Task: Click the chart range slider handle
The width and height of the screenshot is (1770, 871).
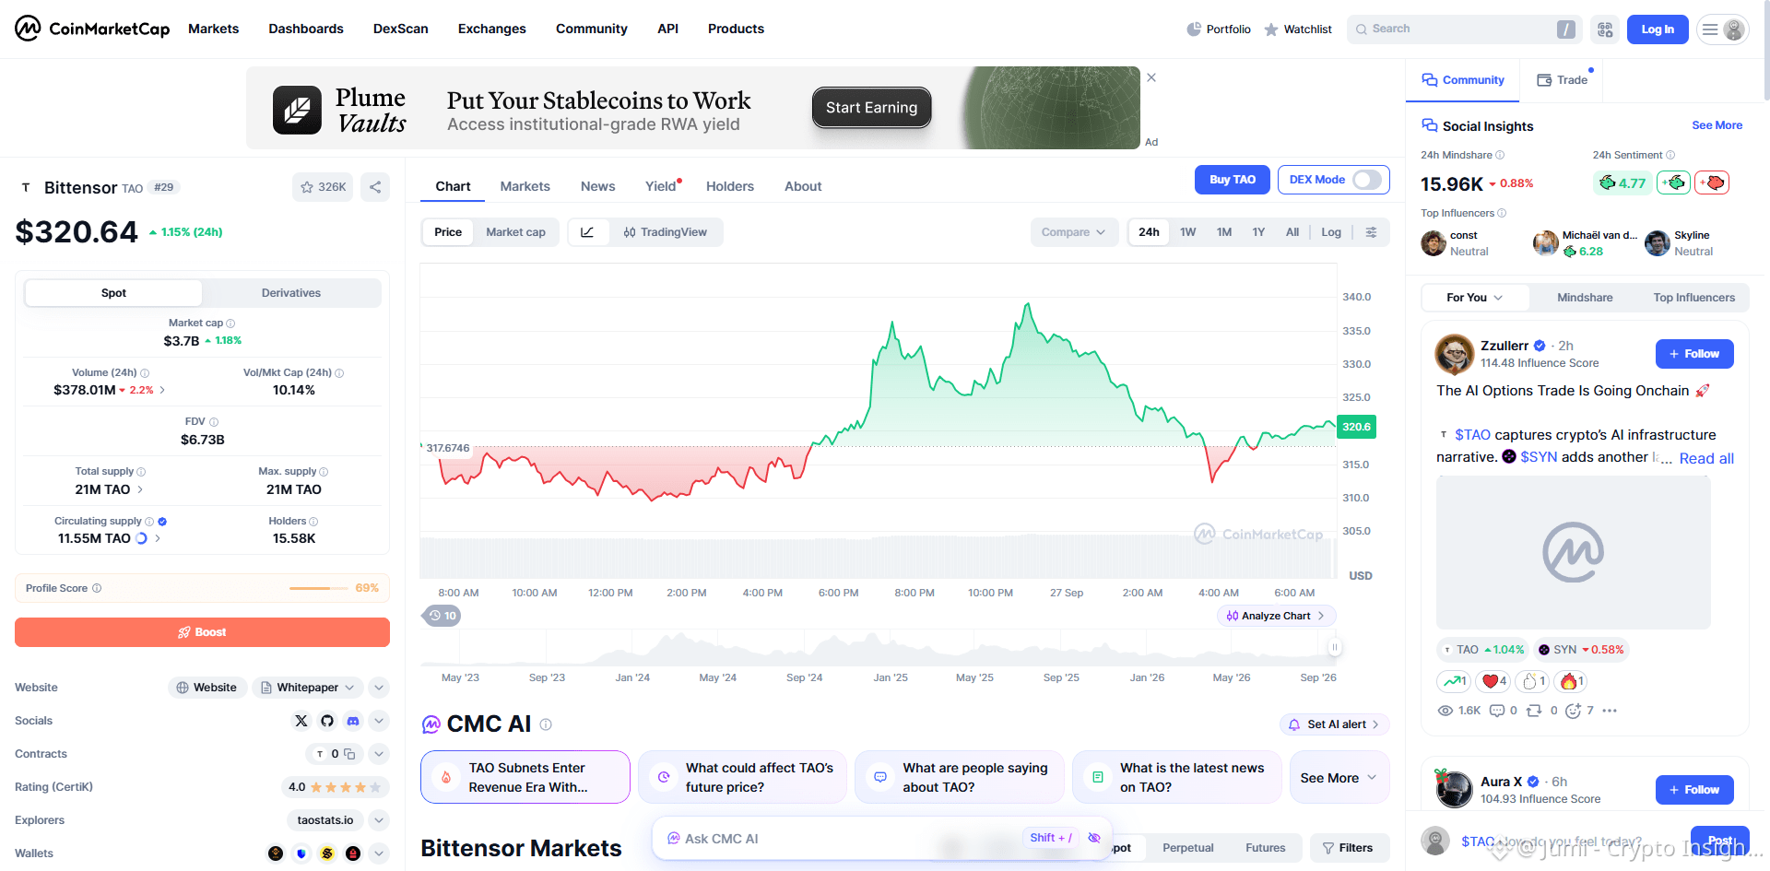Action: (x=1334, y=648)
